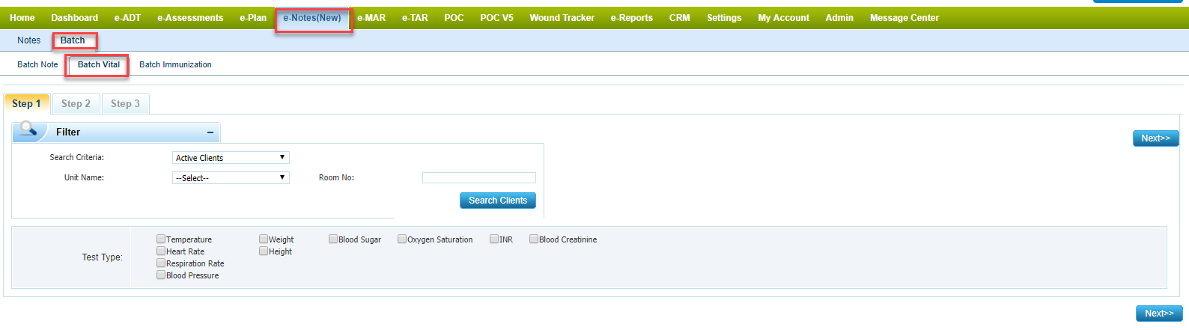Select the Oxygen Saturation checkbox
Viewport: 1189px width, 330px height.
[402, 239]
